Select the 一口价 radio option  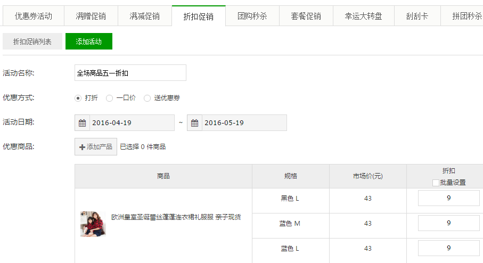[x=109, y=98]
